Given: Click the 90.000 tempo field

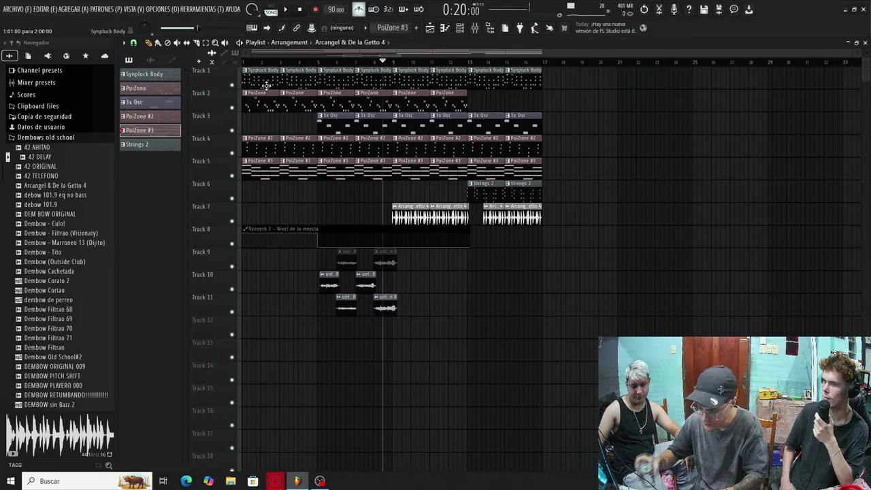Looking at the screenshot, I should pos(336,10).
